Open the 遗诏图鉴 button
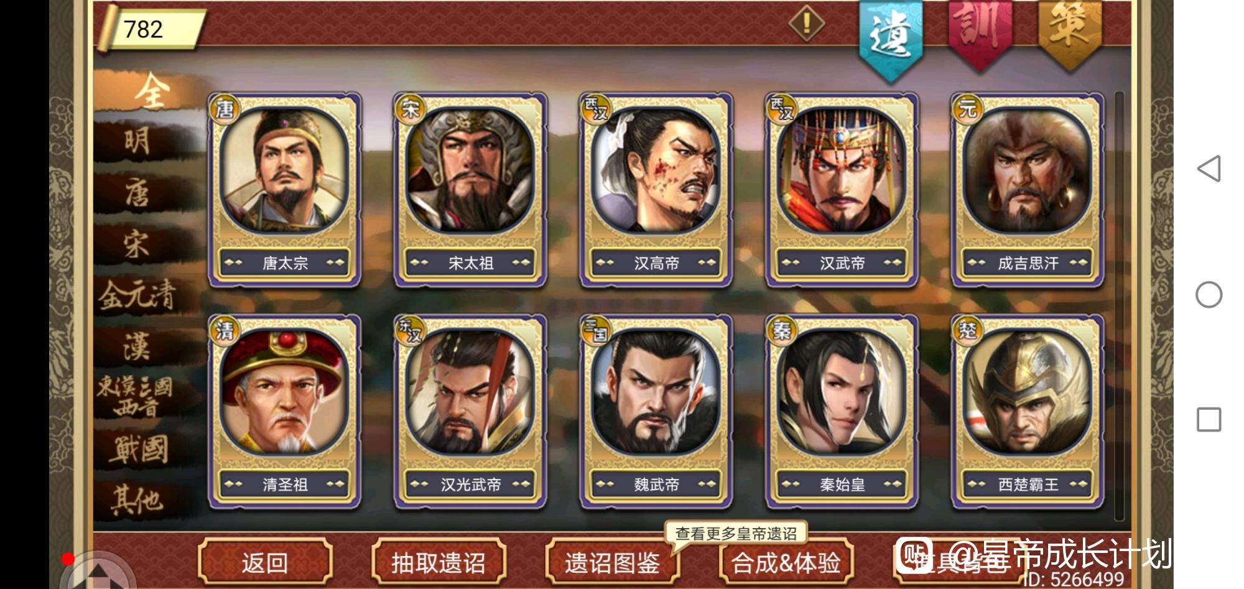 (x=612, y=562)
